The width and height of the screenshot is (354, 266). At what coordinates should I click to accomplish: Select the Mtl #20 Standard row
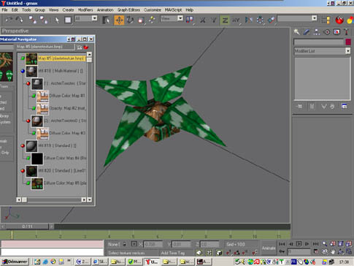tap(62, 170)
